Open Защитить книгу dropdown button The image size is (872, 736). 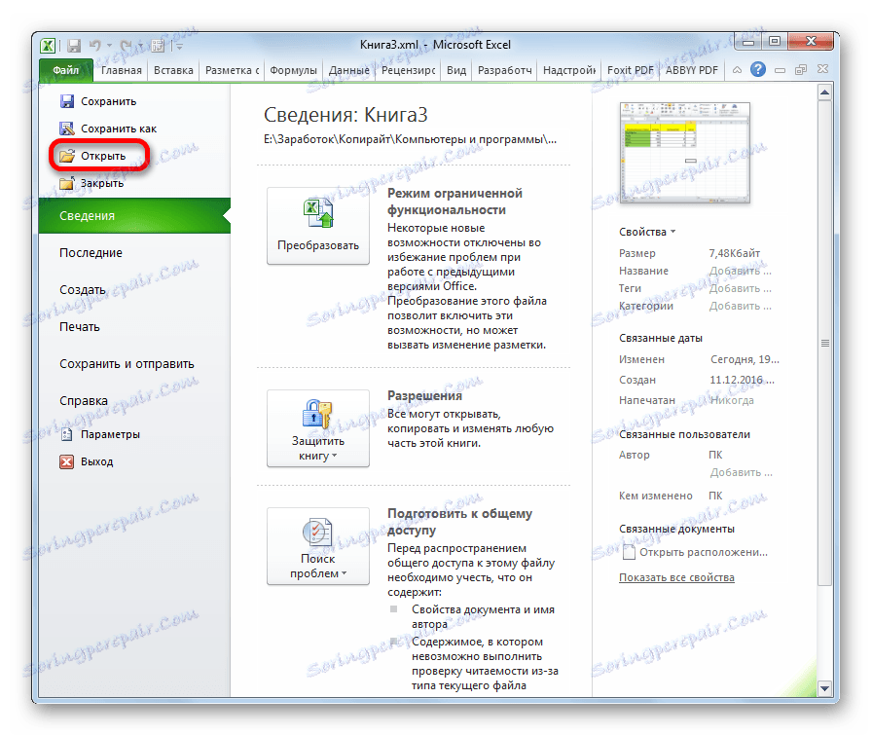pos(318,427)
